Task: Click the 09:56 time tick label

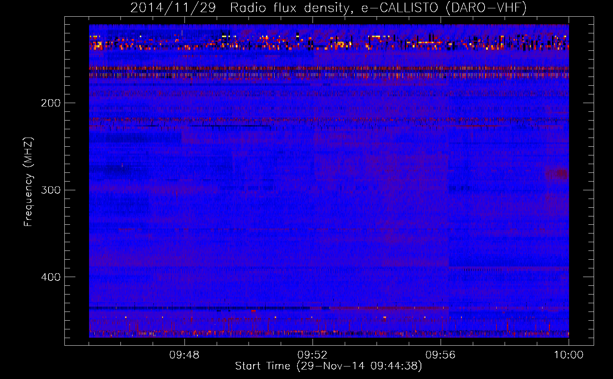Action: tap(441, 355)
